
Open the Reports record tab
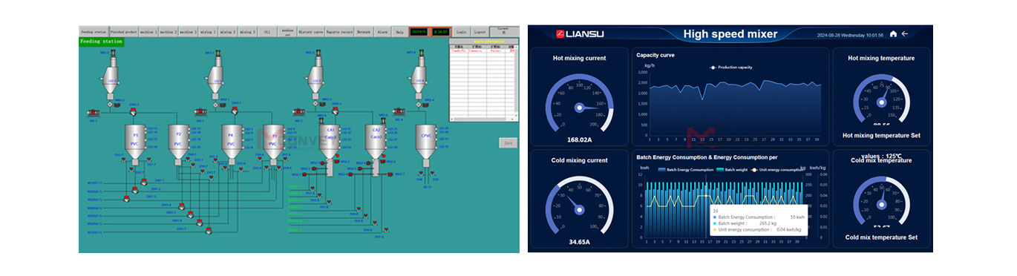(x=339, y=32)
